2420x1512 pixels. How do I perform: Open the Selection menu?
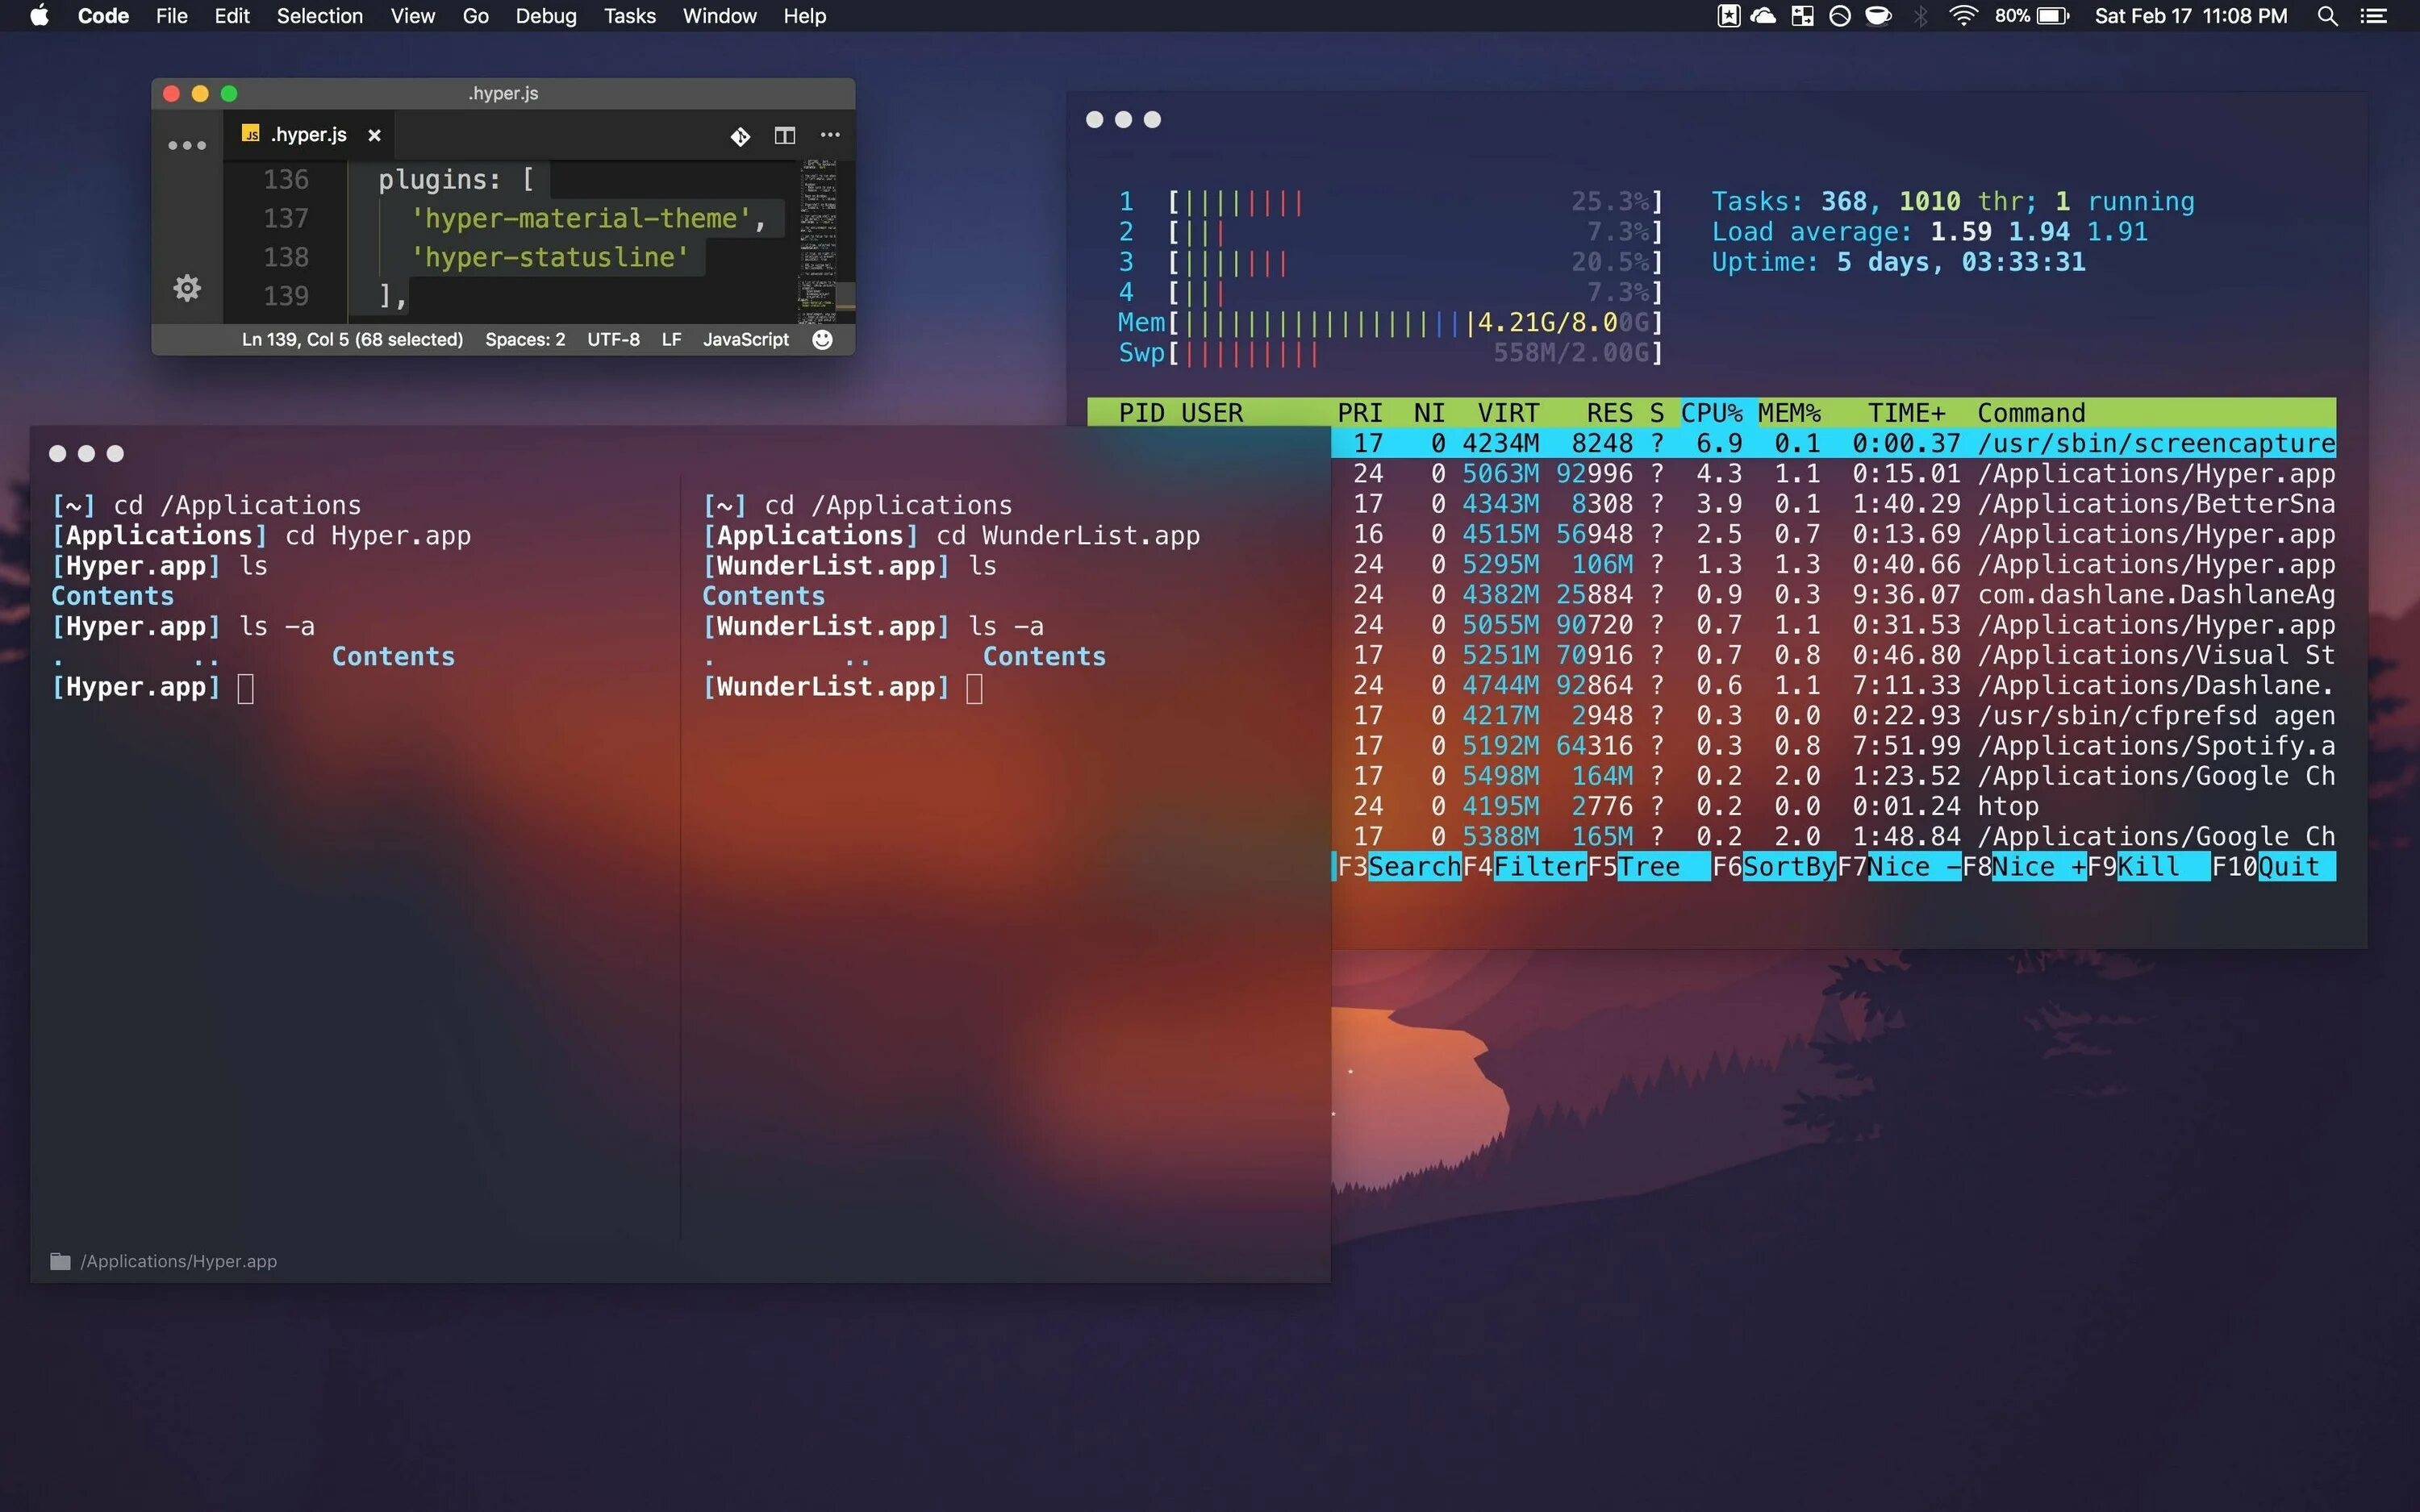[319, 16]
